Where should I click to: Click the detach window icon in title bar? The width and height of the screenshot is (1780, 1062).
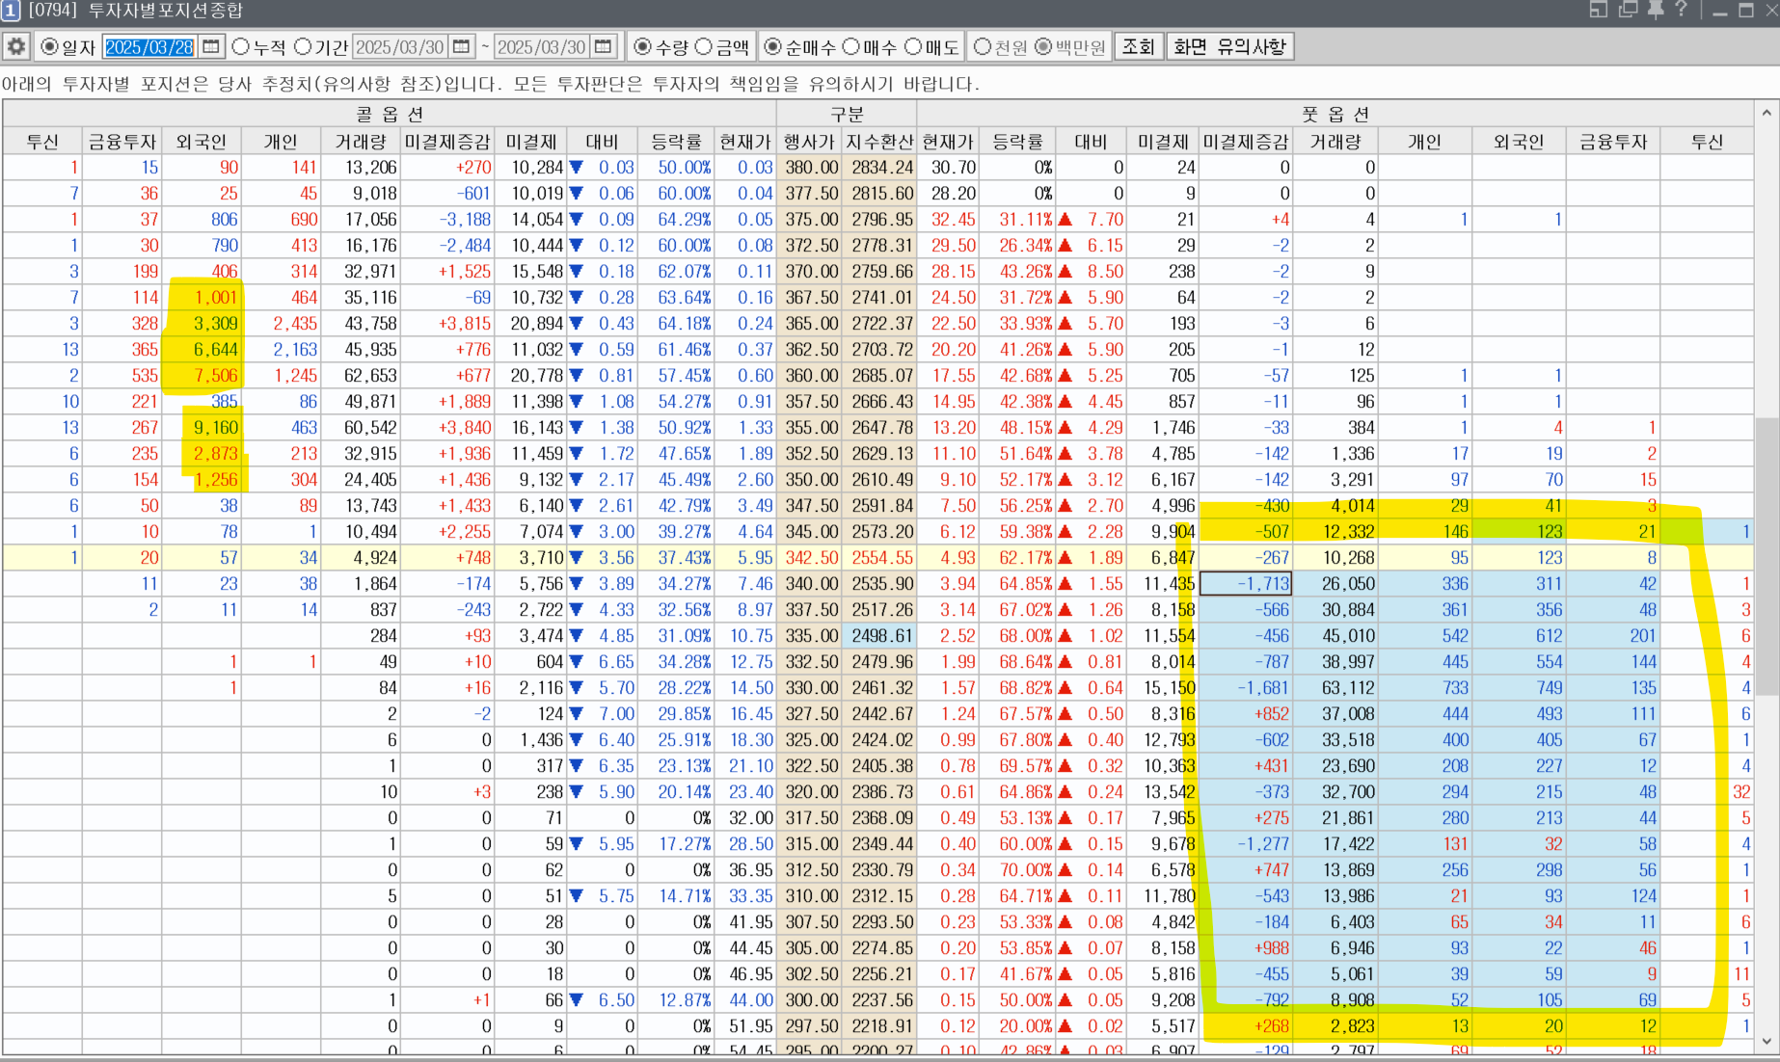[1599, 10]
